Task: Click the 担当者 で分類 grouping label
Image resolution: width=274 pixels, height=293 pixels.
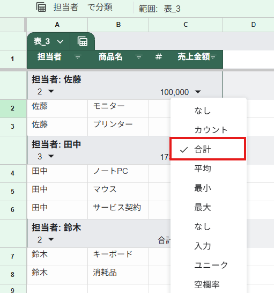Action: (x=83, y=8)
